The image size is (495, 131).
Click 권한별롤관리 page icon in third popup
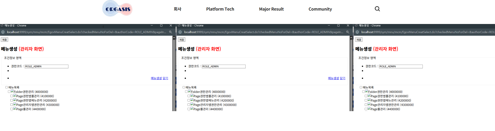click(x=369, y=96)
